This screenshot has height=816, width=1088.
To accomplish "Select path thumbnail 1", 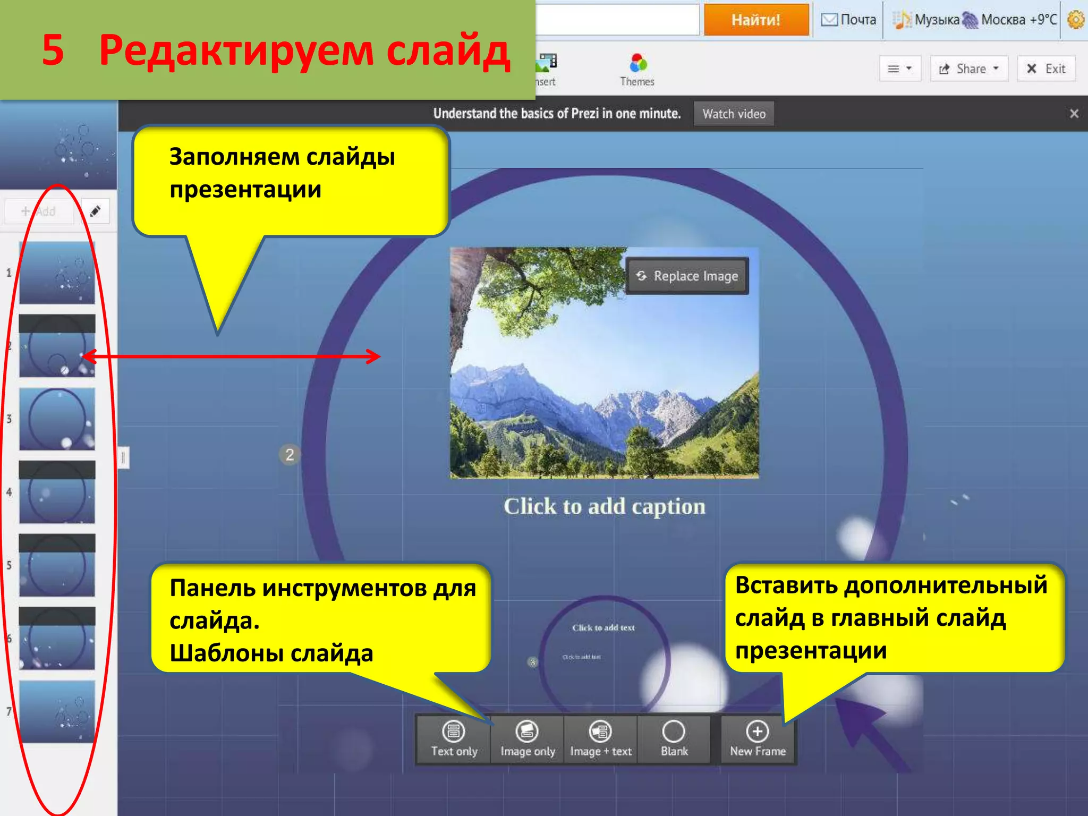I will coord(57,273).
